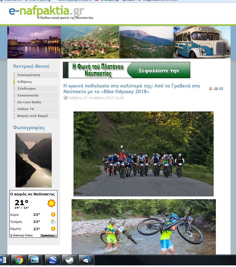Image resolution: width=236 pixels, height=267 pixels.
Task: Launch Microsoft Word from the taskbar
Action: coord(4,260)
